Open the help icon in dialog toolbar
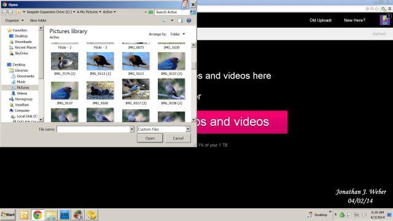The image size is (393, 221). (x=189, y=20)
